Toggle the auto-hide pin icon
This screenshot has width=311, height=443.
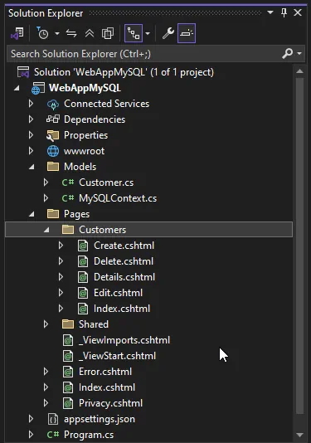coord(284,12)
